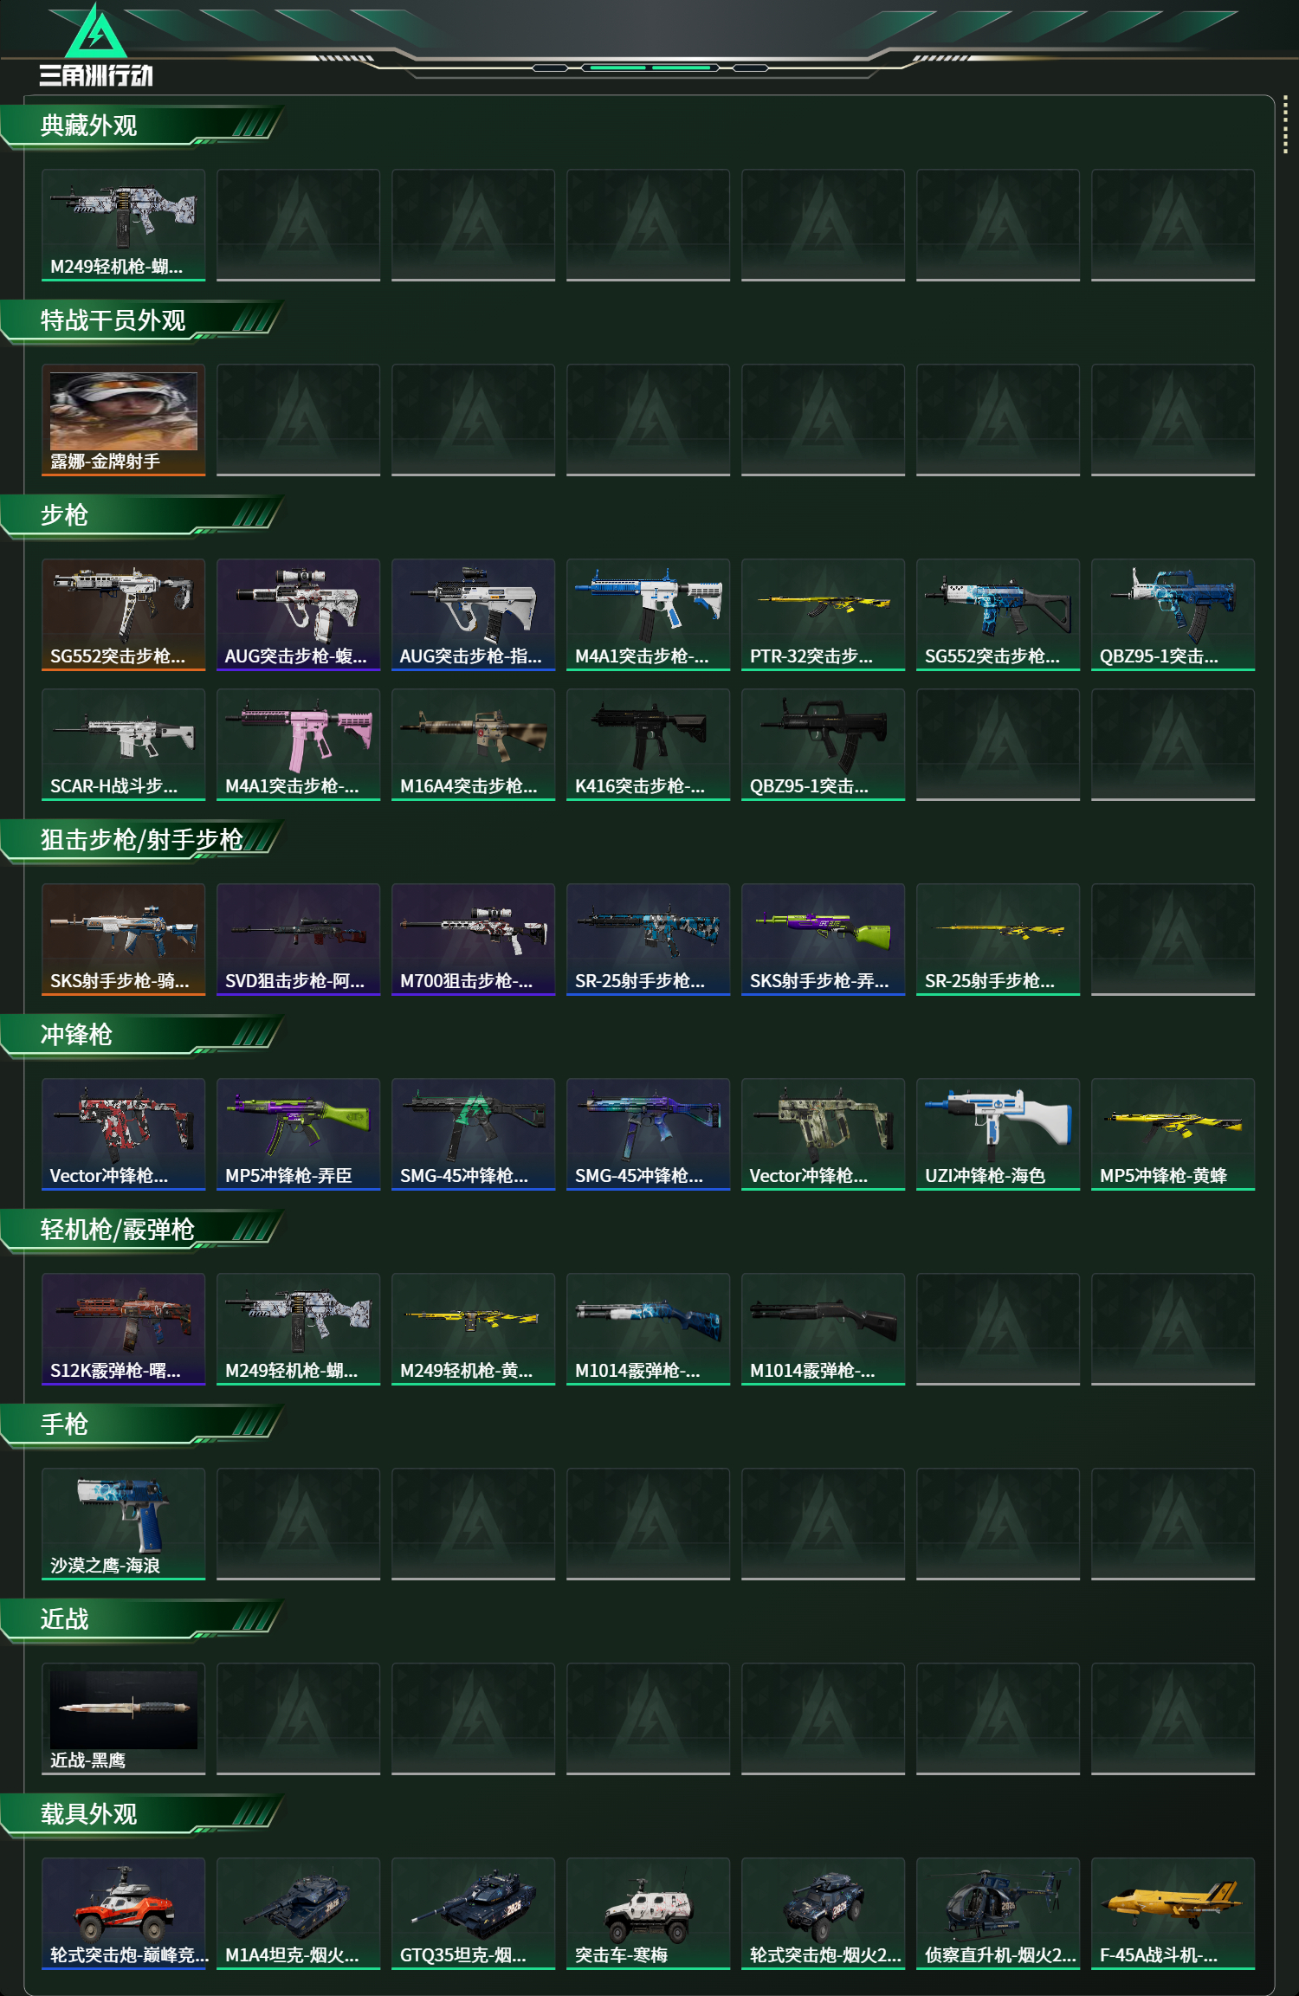Select the 突击车-寒梅 vehicle skin
Viewport: 1299px width, 1996px height.
click(x=648, y=1914)
